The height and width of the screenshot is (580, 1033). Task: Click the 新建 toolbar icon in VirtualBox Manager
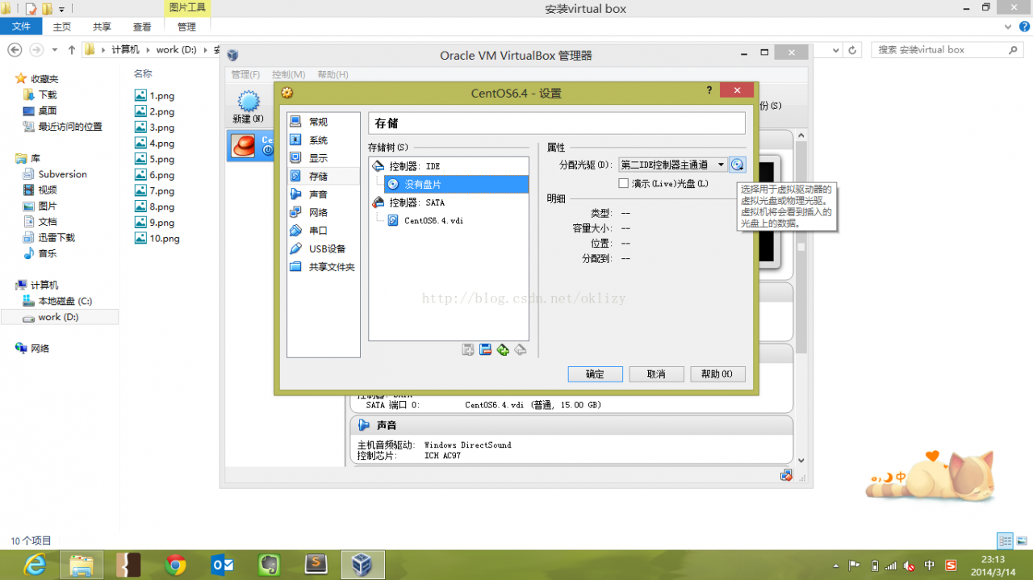pyautogui.click(x=248, y=106)
